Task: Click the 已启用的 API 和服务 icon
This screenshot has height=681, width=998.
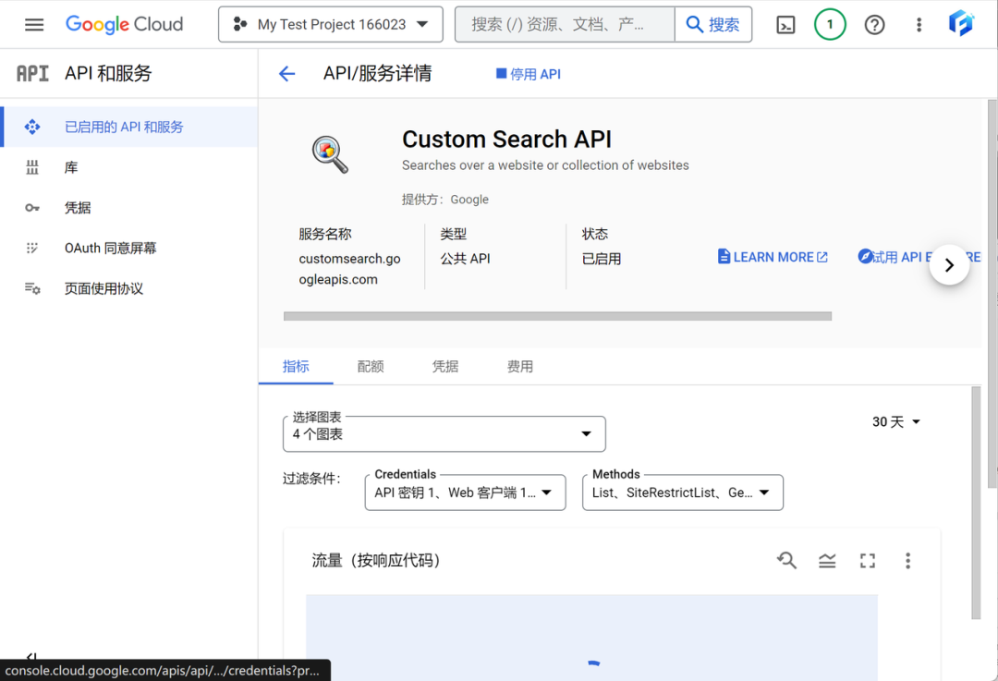Action: coord(31,127)
